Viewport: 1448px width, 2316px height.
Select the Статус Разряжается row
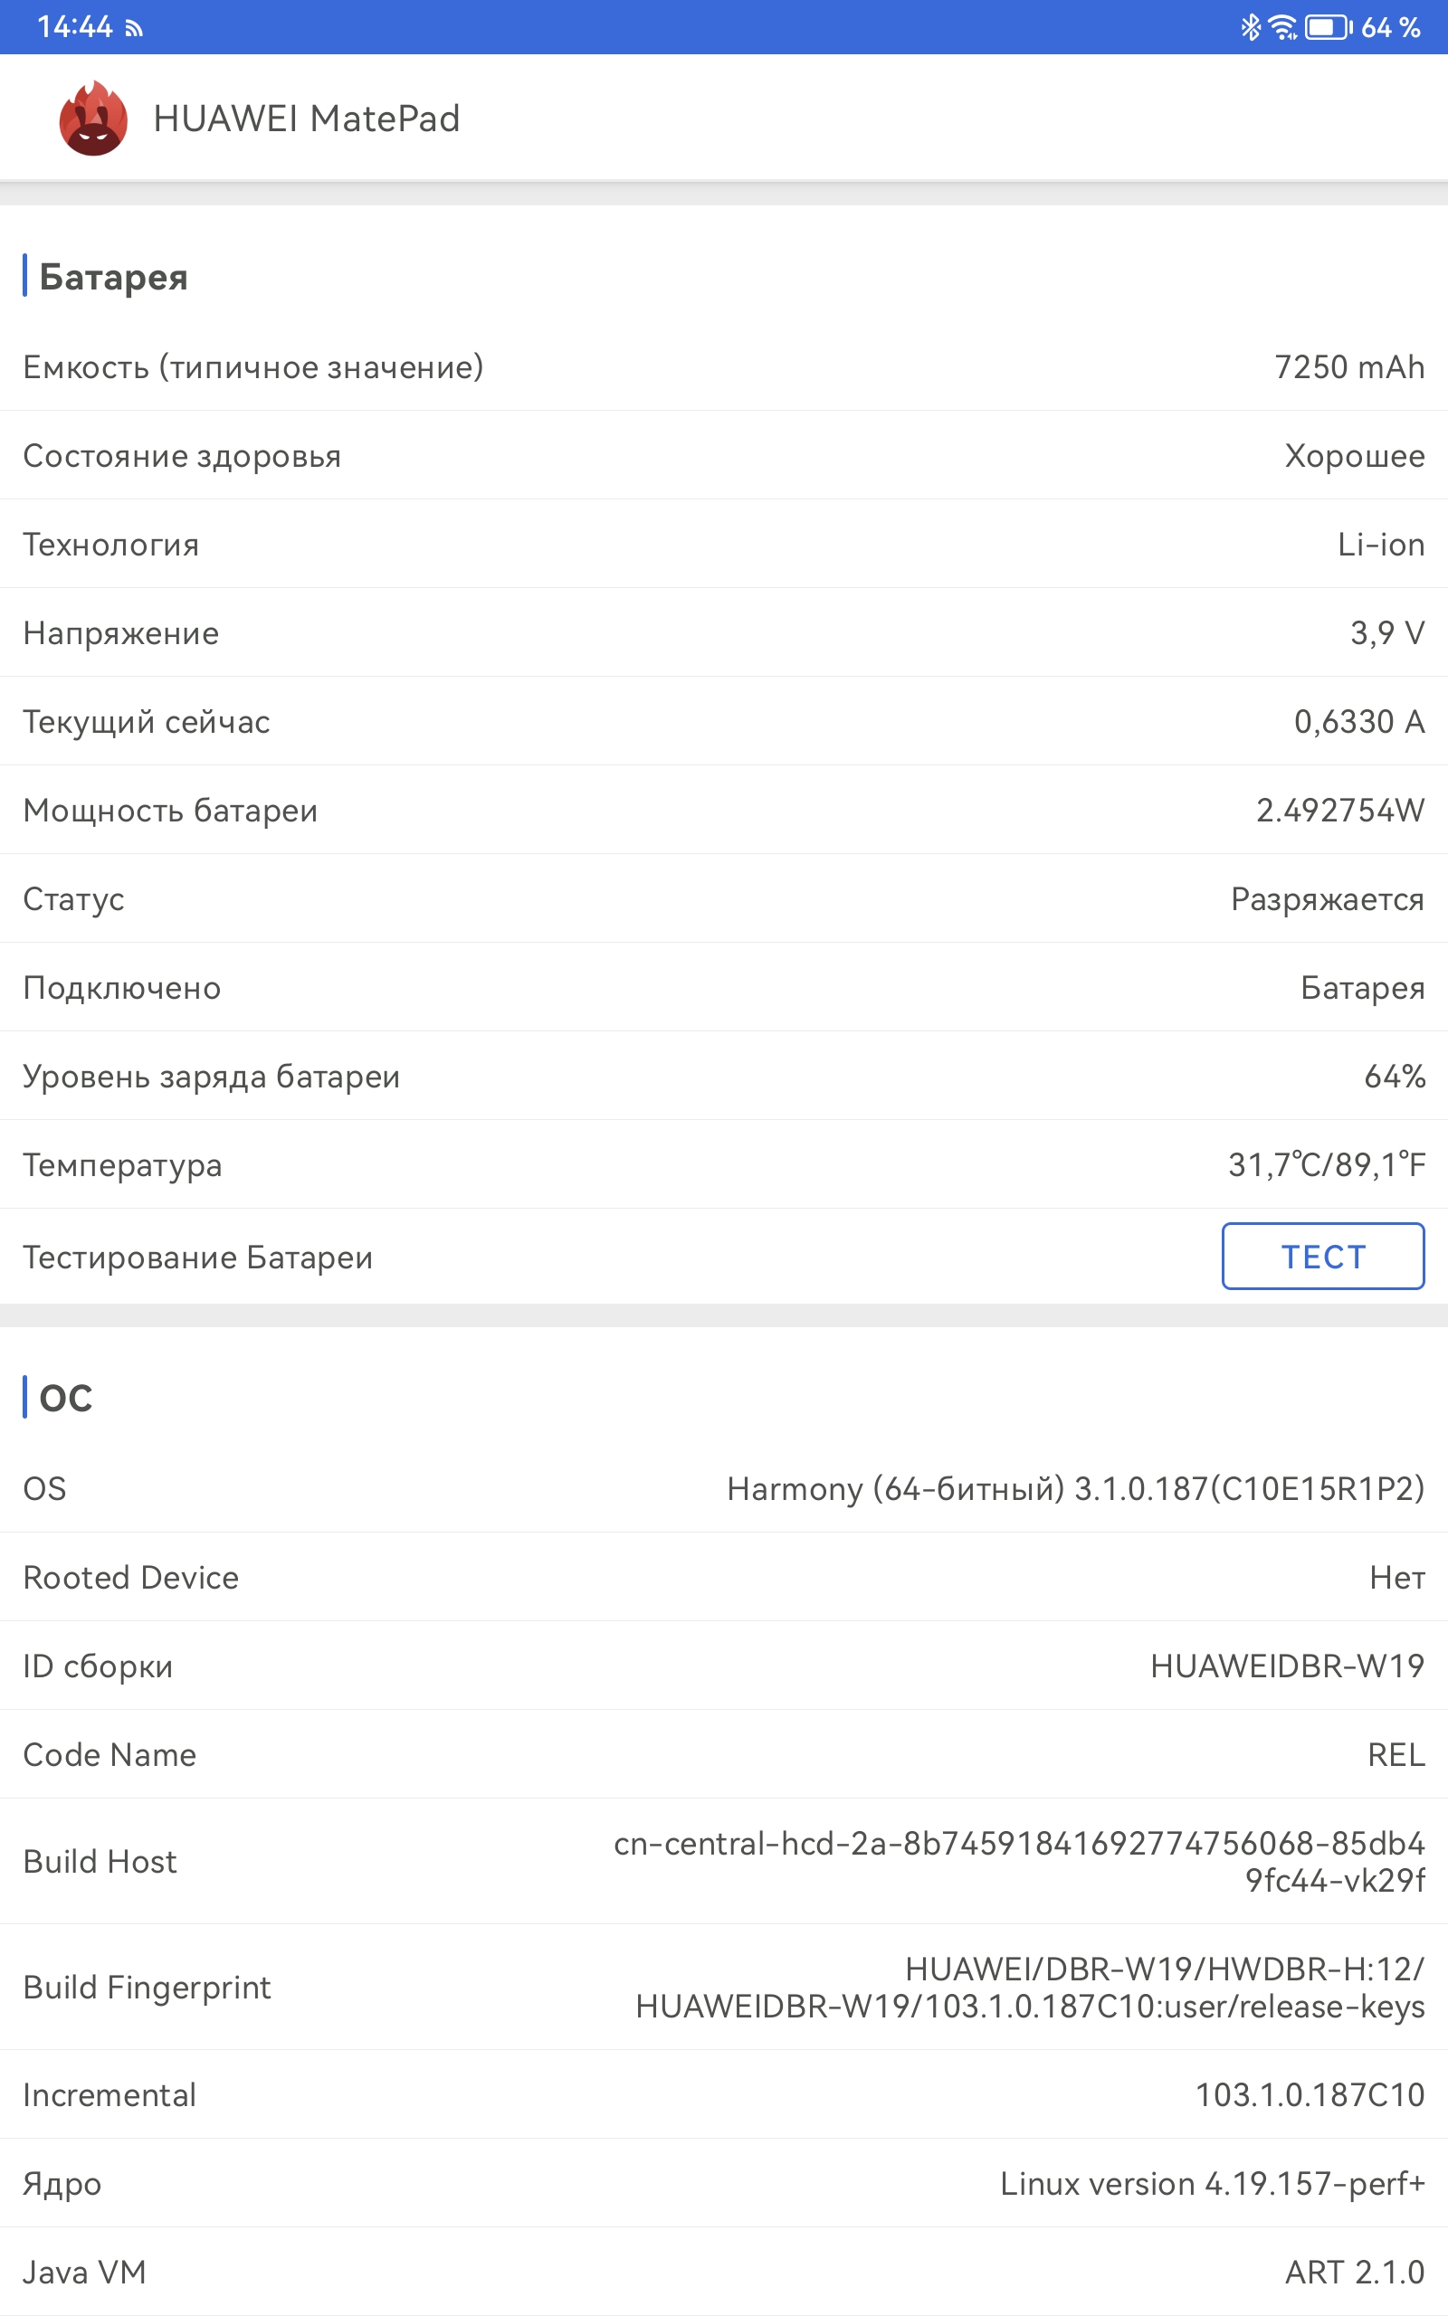tap(724, 898)
